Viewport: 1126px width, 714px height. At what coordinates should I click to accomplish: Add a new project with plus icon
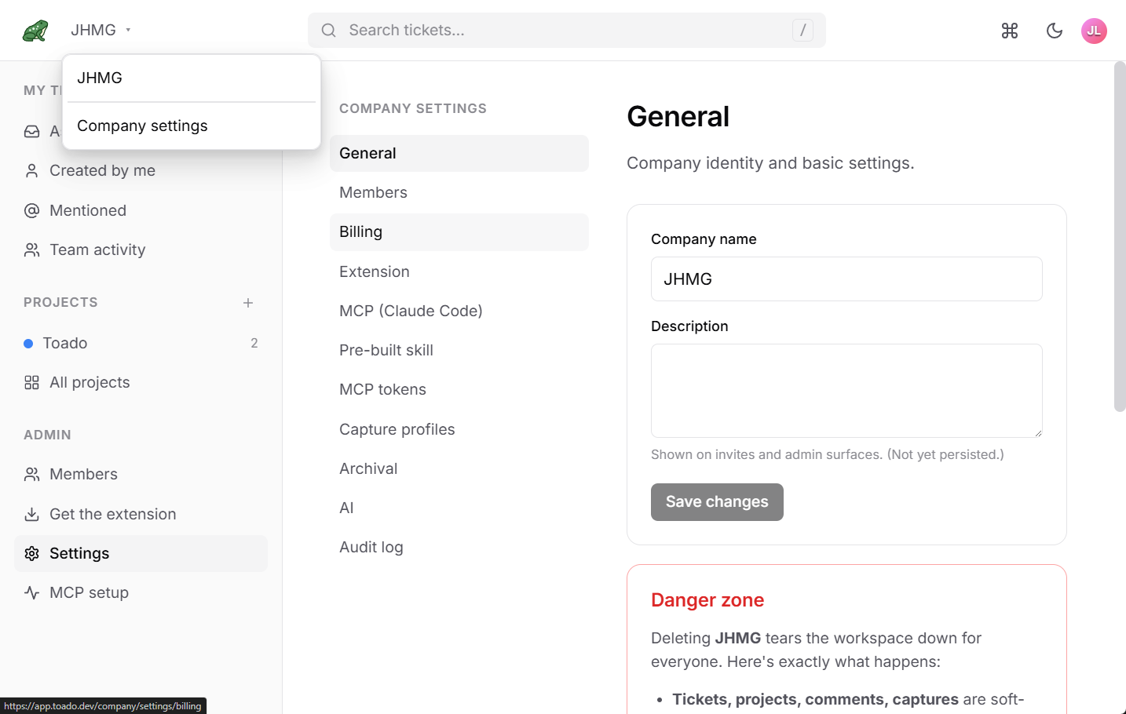[x=248, y=303]
